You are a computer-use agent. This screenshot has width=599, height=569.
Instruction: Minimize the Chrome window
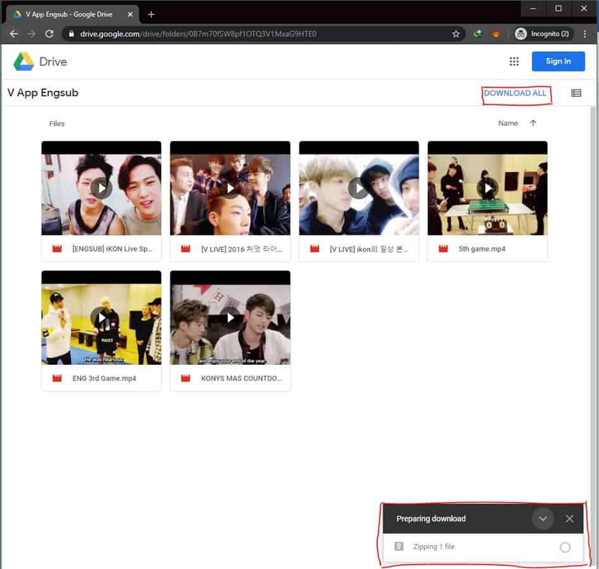pyautogui.click(x=533, y=8)
